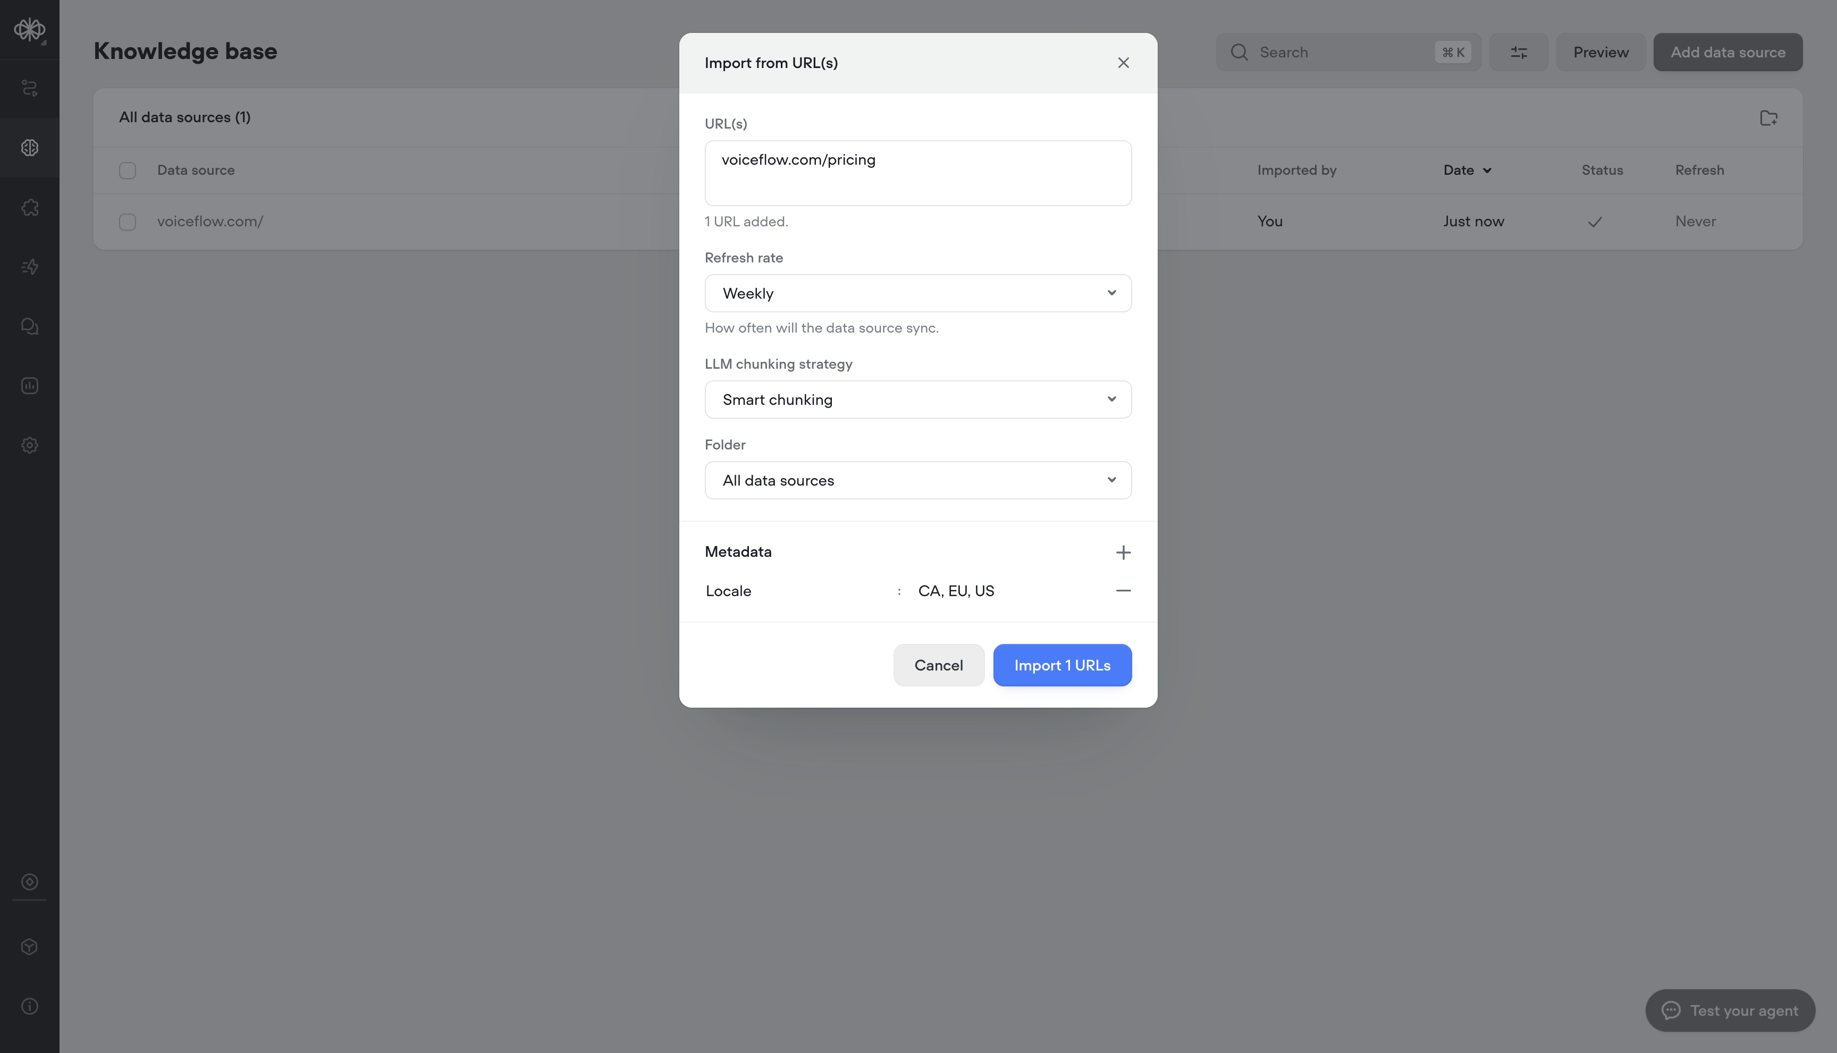1837x1053 pixels.
Task: Open the Refresh rate dropdown showing Weekly
Action: [917, 293]
